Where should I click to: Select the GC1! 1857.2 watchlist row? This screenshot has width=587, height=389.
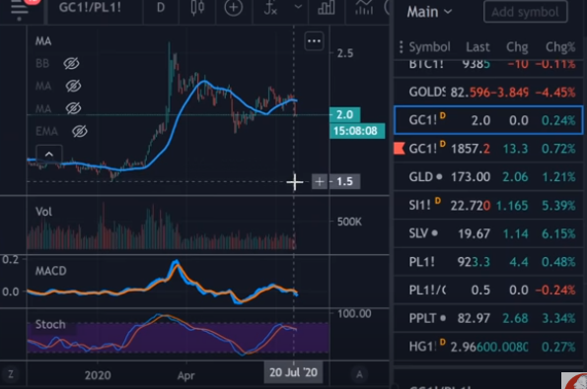click(x=488, y=149)
